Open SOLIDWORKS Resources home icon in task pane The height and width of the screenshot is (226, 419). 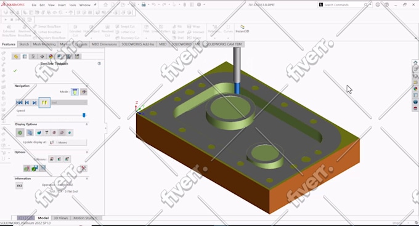click(415, 63)
